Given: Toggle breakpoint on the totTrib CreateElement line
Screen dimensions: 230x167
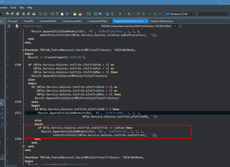Looking at the screenshot, I should 8,57.
